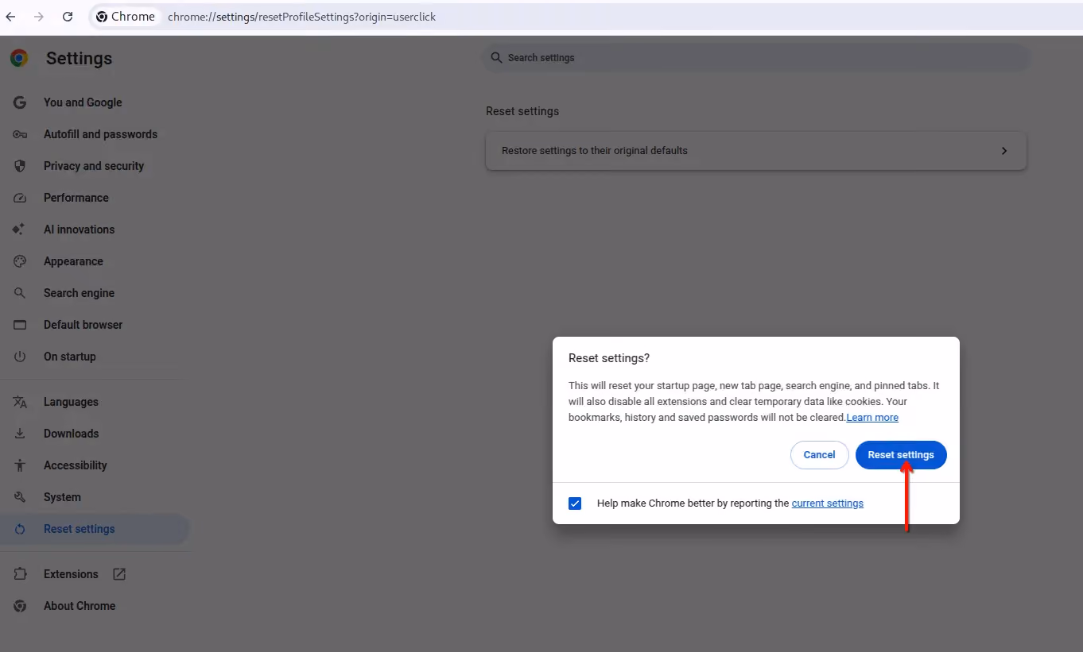Screen dimensions: 1083x652
Task: Go to Privacy and security
Action: click(95, 166)
